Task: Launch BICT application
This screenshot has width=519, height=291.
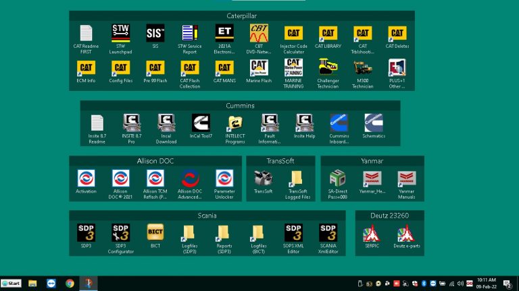Action: tap(155, 232)
